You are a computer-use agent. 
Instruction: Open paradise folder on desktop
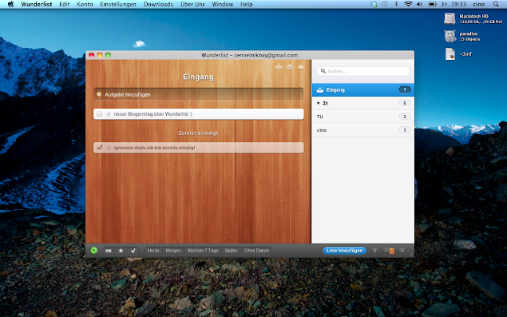click(450, 36)
